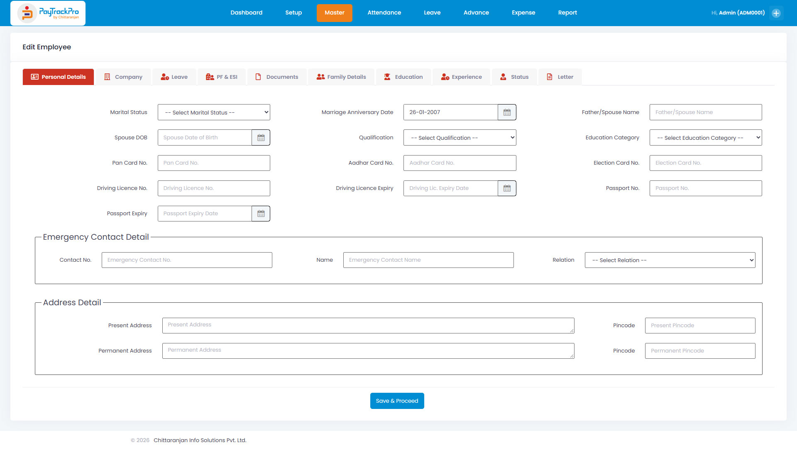Open the Driving Licence Expiry calendar icon

point(507,188)
